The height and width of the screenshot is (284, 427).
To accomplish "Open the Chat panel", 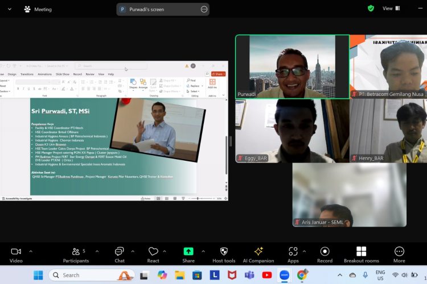I will 120,255.
